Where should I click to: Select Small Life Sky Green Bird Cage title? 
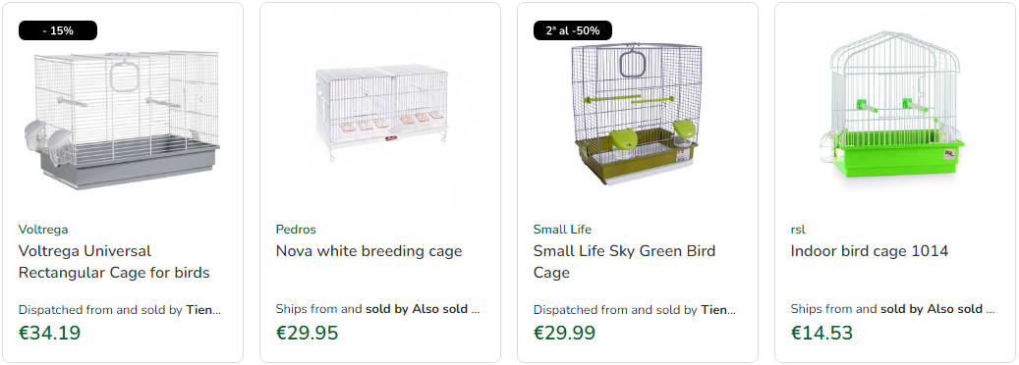pyautogui.click(x=625, y=262)
